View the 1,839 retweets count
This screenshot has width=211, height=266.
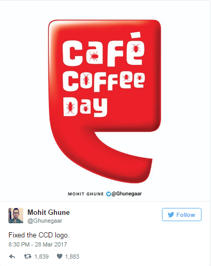[42, 256]
